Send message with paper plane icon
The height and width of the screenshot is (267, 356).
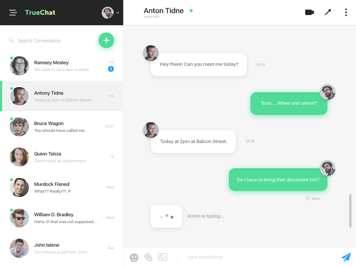pyautogui.click(x=346, y=257)
